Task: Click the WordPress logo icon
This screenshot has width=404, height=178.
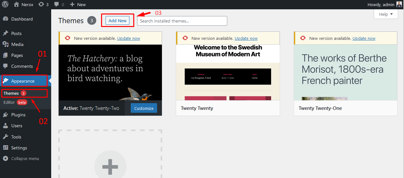Action: click(5, 4)
